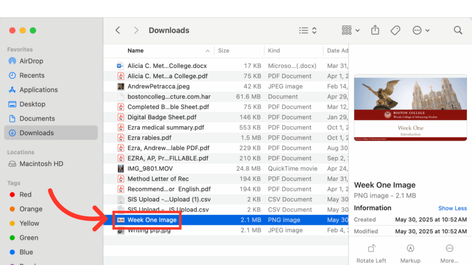Switch to list view layout

[303, 30]
